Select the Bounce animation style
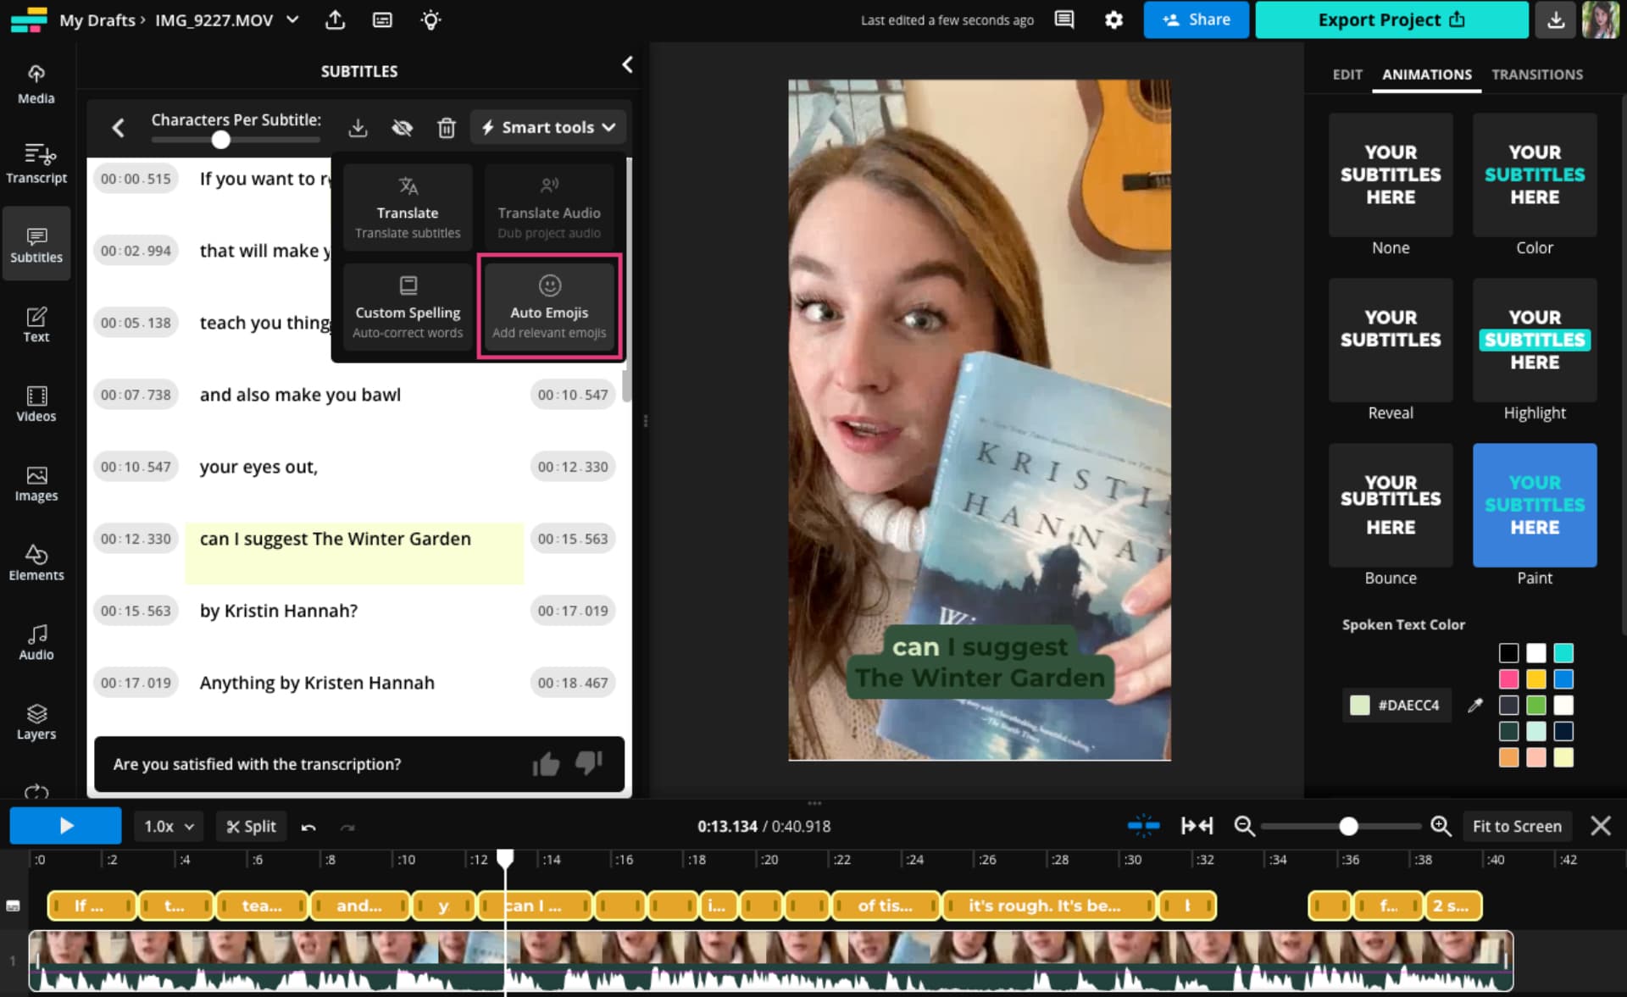This screenshot has width=1627, height=997. [x=1390, y=506]
